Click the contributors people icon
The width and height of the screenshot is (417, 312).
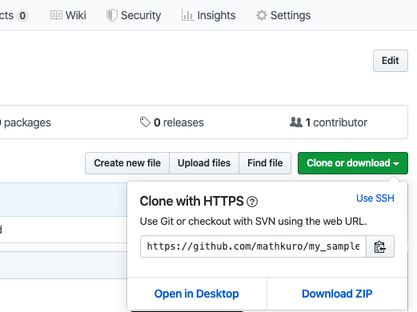point(296,122)
